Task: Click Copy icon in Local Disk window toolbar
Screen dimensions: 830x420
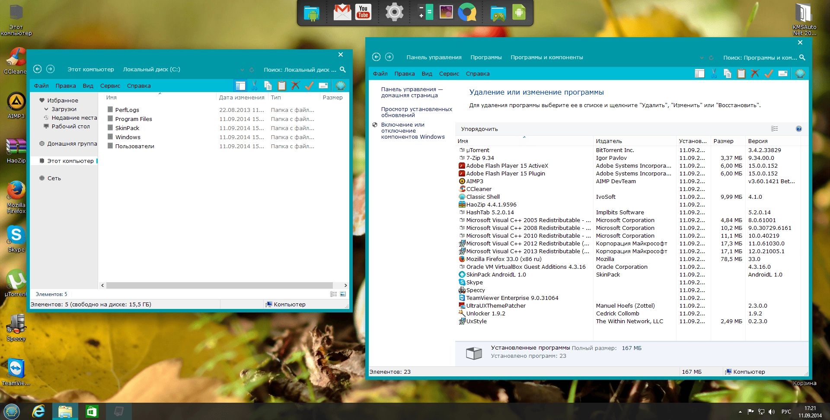Action: pyautogui.click(x=268, y=86)
